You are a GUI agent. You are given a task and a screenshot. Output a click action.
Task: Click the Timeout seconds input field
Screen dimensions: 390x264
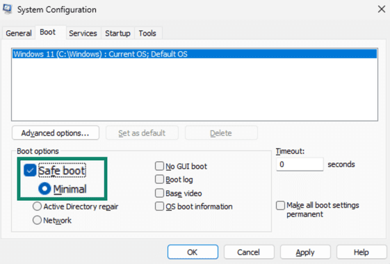[x=300, y=164]
